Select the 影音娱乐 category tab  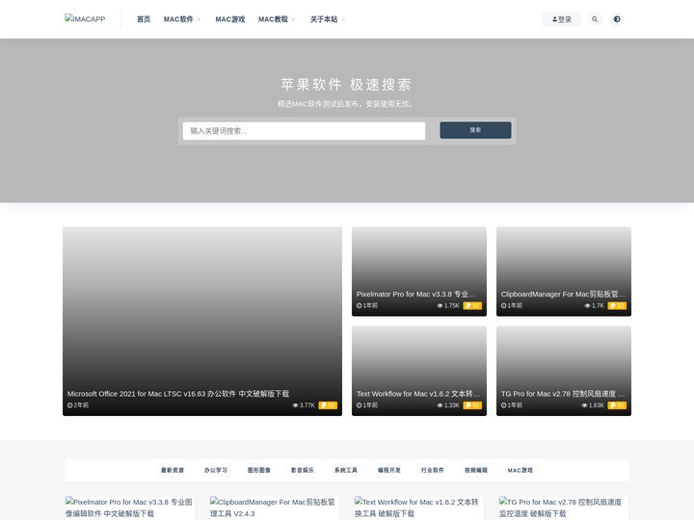(303, 470)
